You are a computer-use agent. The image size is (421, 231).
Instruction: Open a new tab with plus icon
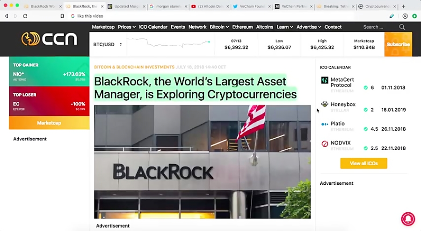pos(403,6)
